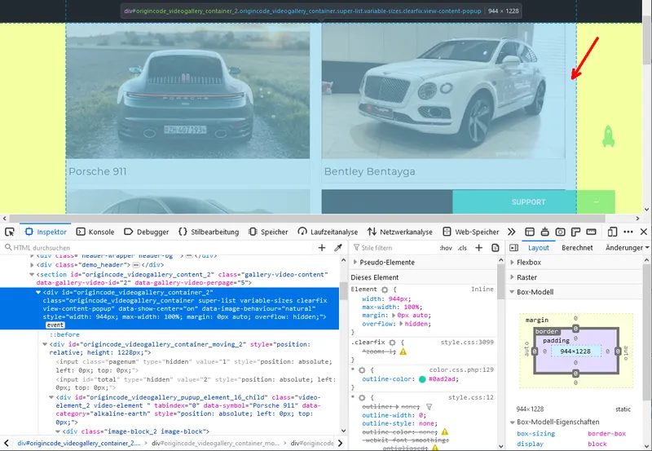Click warning icon next to *zoom: 1
652x451 pixels.
tap(403, 352)
